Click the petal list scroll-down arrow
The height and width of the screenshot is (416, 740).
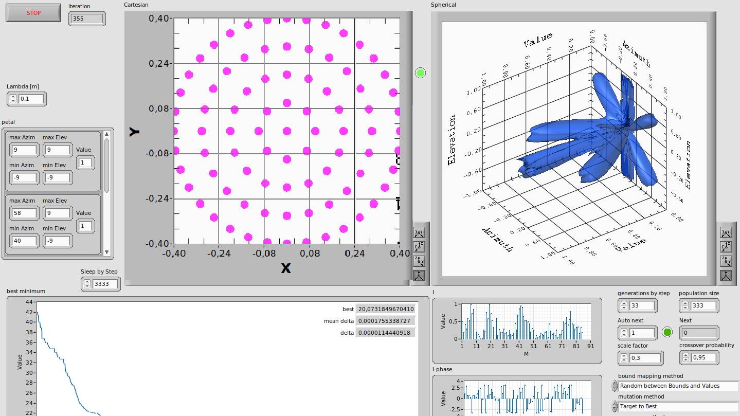click(x=106, y=252)
